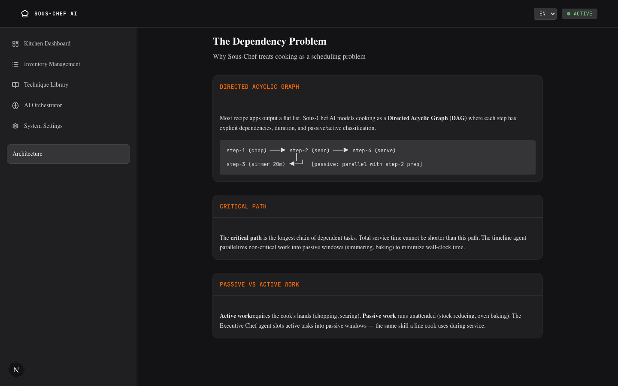Click the Critical Path card header
Image resolution: width=618 pixels, height=386 pixels.
tap(378, 207)
